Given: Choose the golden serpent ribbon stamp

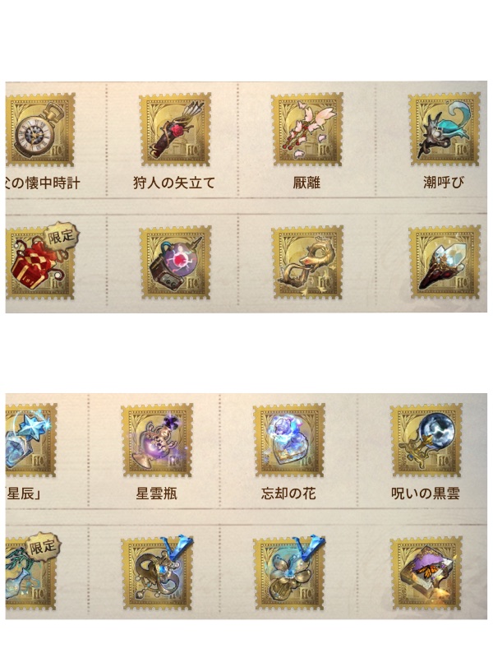Looking at the screenshot, I should [157, 572].
